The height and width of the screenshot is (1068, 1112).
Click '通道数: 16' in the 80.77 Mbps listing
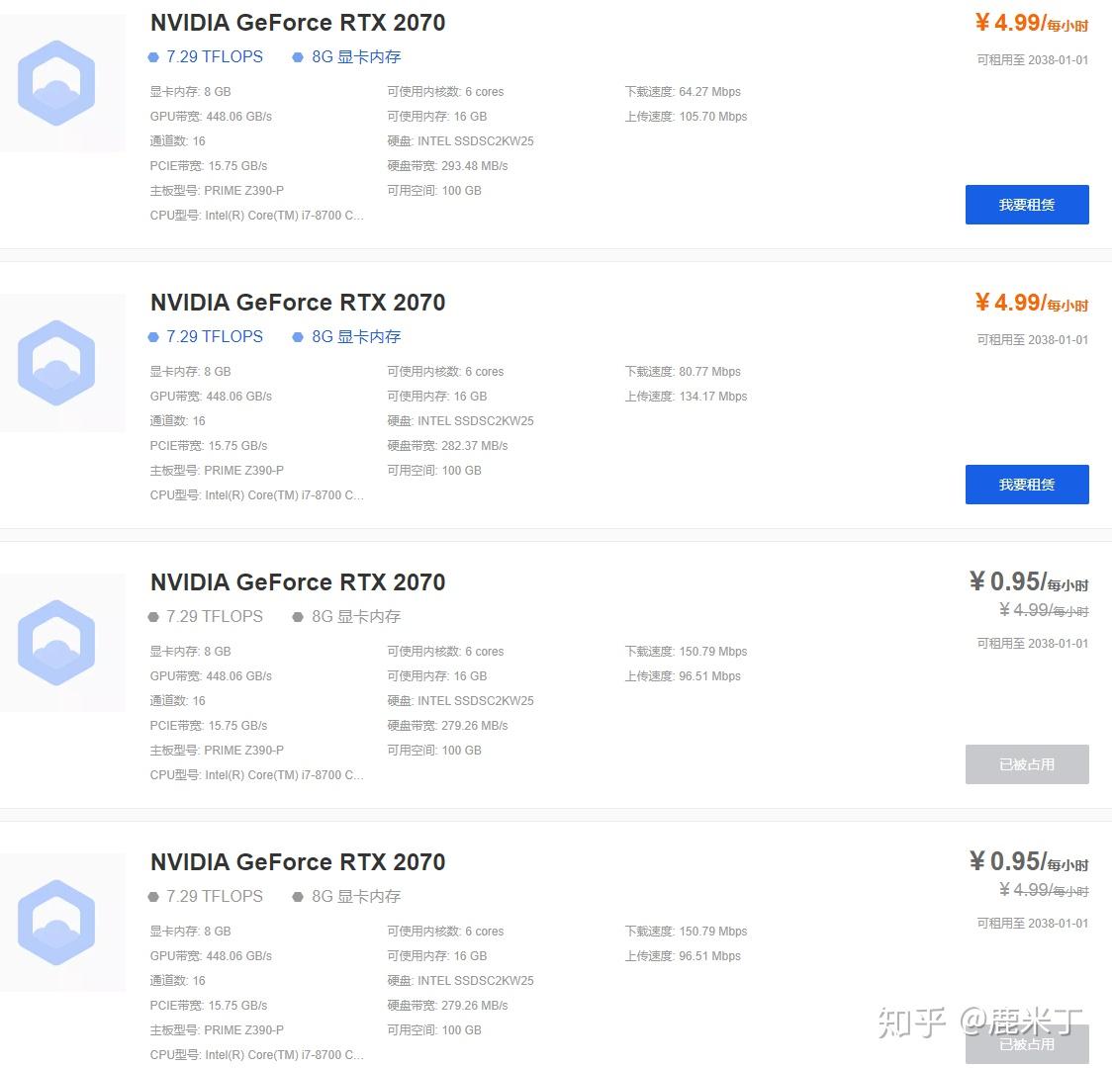click(x=177, y=421)
